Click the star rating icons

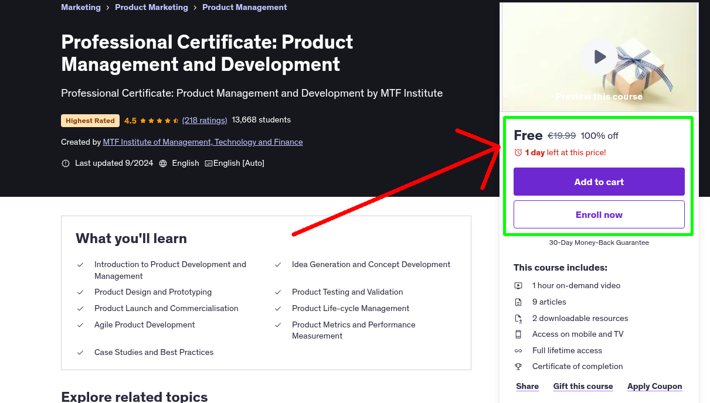point(159,121)
